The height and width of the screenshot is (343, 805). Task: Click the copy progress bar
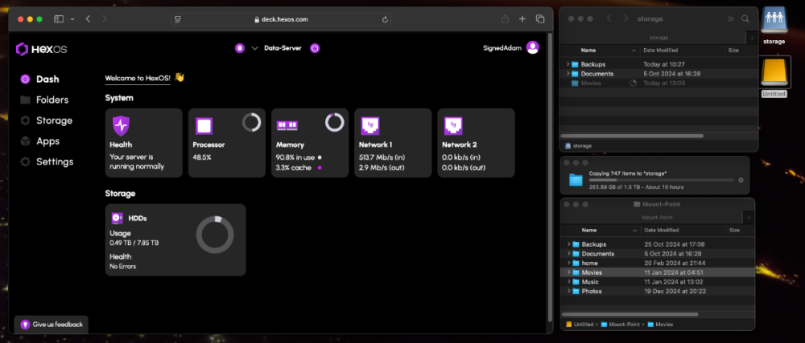[x=660, y=180]
